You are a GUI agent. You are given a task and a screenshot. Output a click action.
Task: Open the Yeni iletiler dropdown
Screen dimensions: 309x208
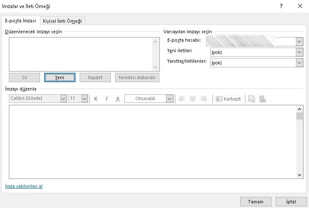[299, 52]
